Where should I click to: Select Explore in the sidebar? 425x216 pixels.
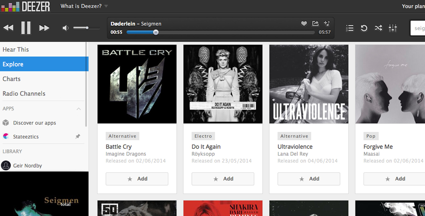[x=44, y=64]
